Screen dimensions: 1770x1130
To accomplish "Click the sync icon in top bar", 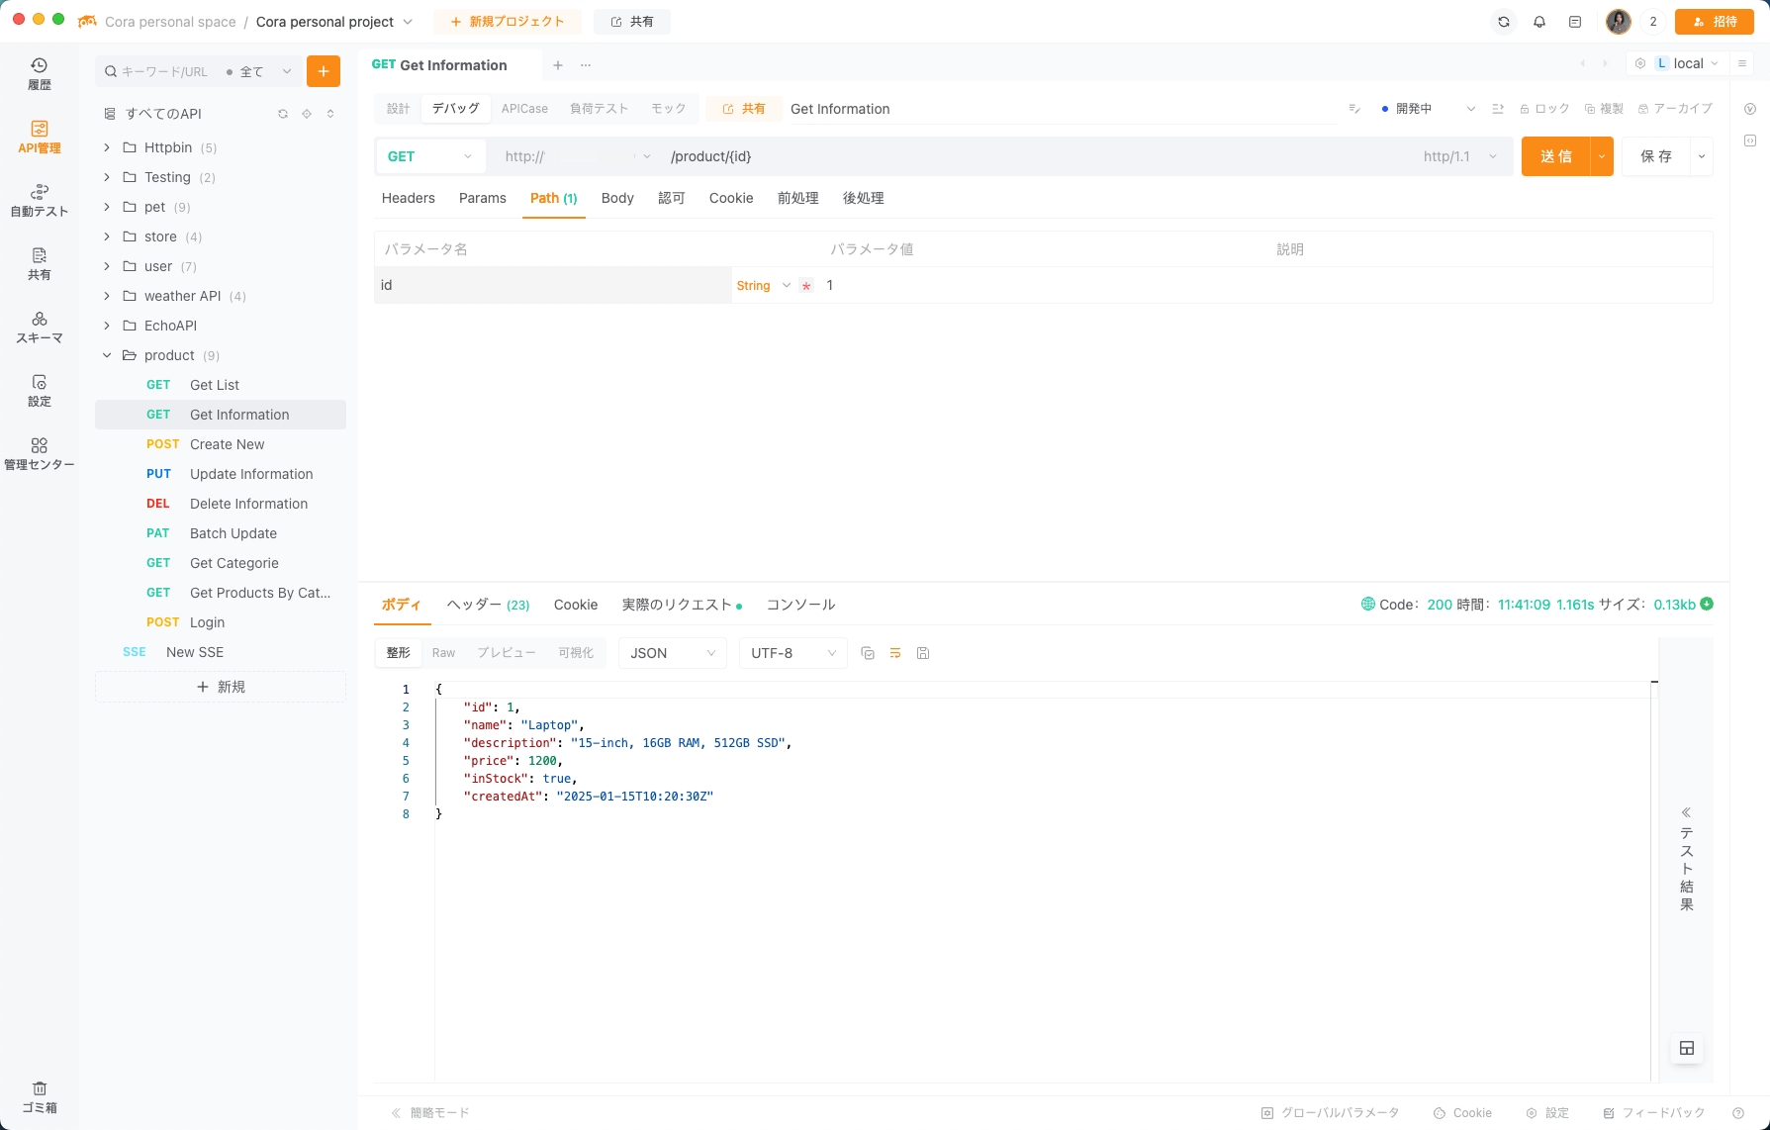I will [x=1504, y=22].
